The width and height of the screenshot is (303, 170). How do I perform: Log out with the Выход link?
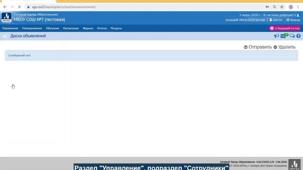(x=294, y=20)
